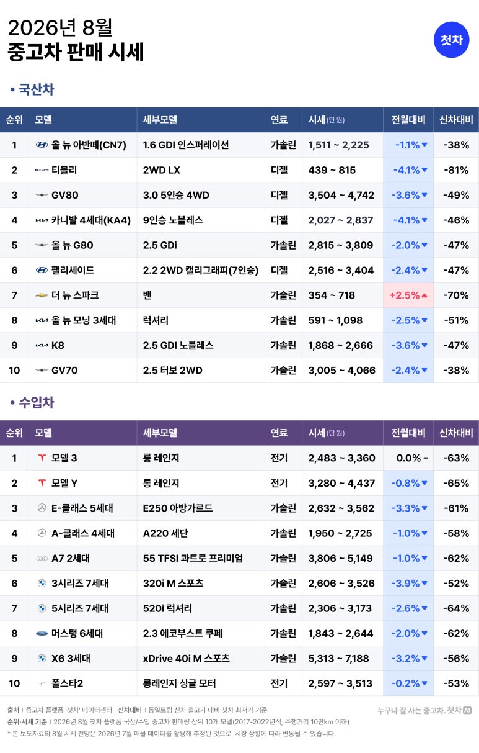Screen dimensions: 479x753
Task: Select the 신차대비 header in 수입차 table
Action: coord(456,433)
